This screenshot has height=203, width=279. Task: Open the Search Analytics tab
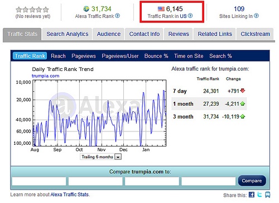[68, 34]
